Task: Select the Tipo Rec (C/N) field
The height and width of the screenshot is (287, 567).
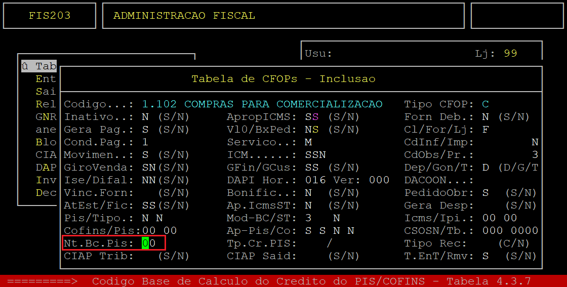Action: 513,243
